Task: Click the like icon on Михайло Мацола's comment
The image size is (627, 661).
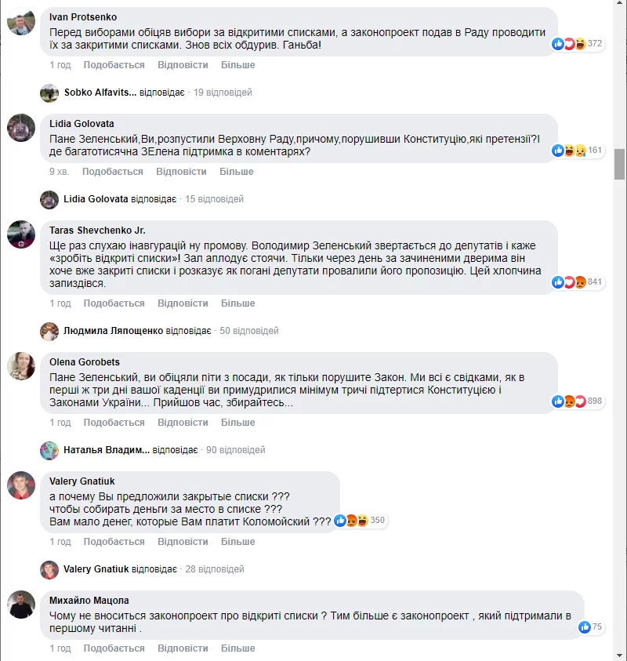Action: tap(584, 627)
